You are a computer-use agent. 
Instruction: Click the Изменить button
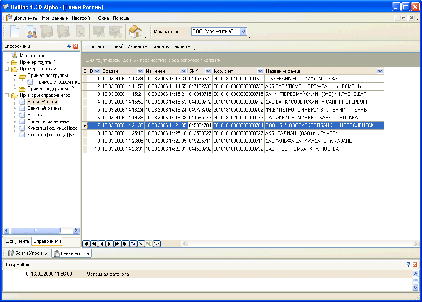pos(137,46)
